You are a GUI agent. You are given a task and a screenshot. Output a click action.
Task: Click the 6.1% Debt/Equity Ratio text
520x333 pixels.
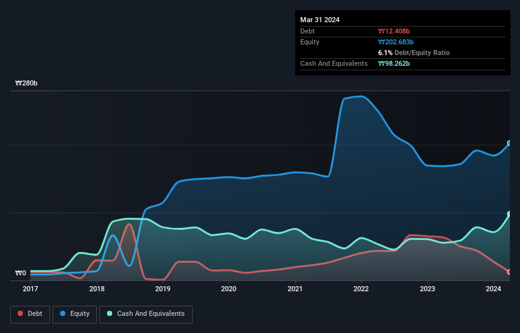[414, 53]
